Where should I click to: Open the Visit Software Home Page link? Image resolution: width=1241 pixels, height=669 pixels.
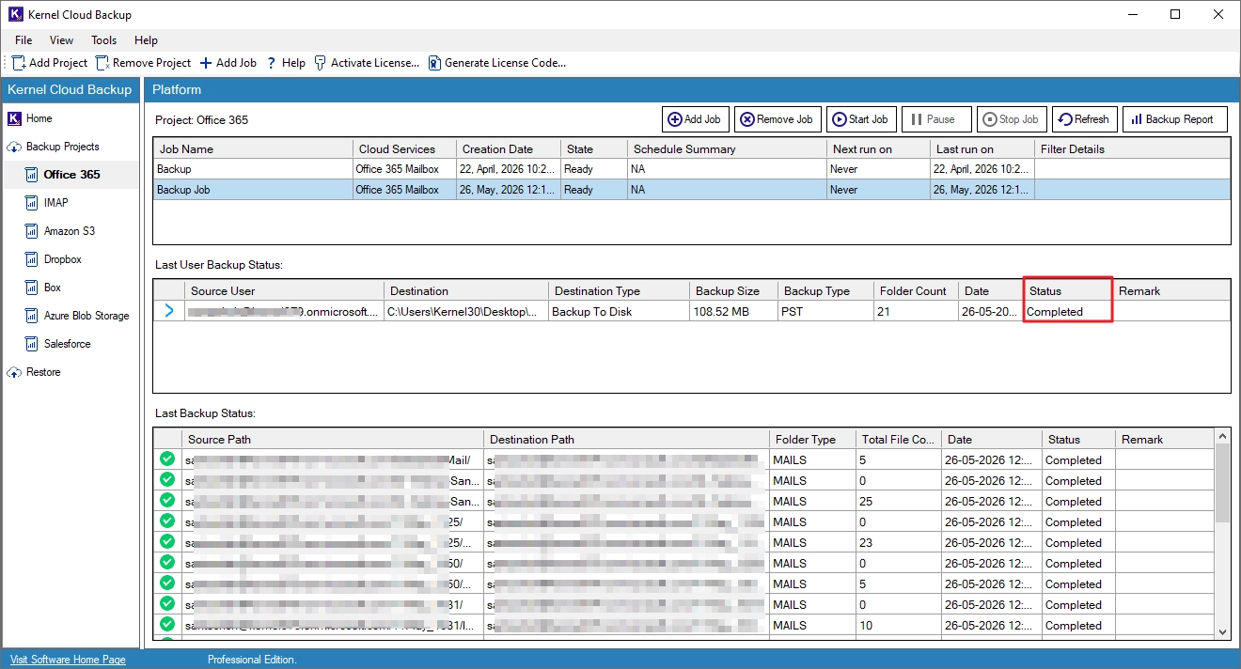point(68,660)
